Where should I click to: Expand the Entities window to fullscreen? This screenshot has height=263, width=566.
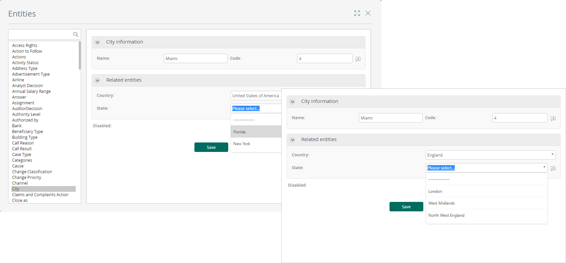click(x=357, y=13)
